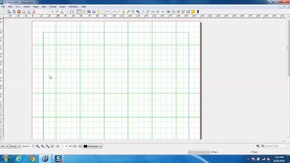Activate the Select Item arrow tool
The width and height of the screenshot is (290, 163).
click(x=79, y=12)
